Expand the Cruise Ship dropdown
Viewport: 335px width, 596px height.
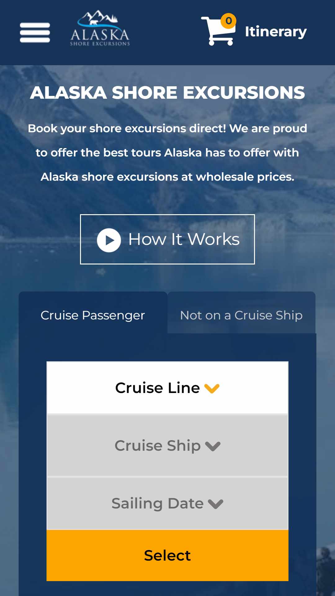coord(167,445)
